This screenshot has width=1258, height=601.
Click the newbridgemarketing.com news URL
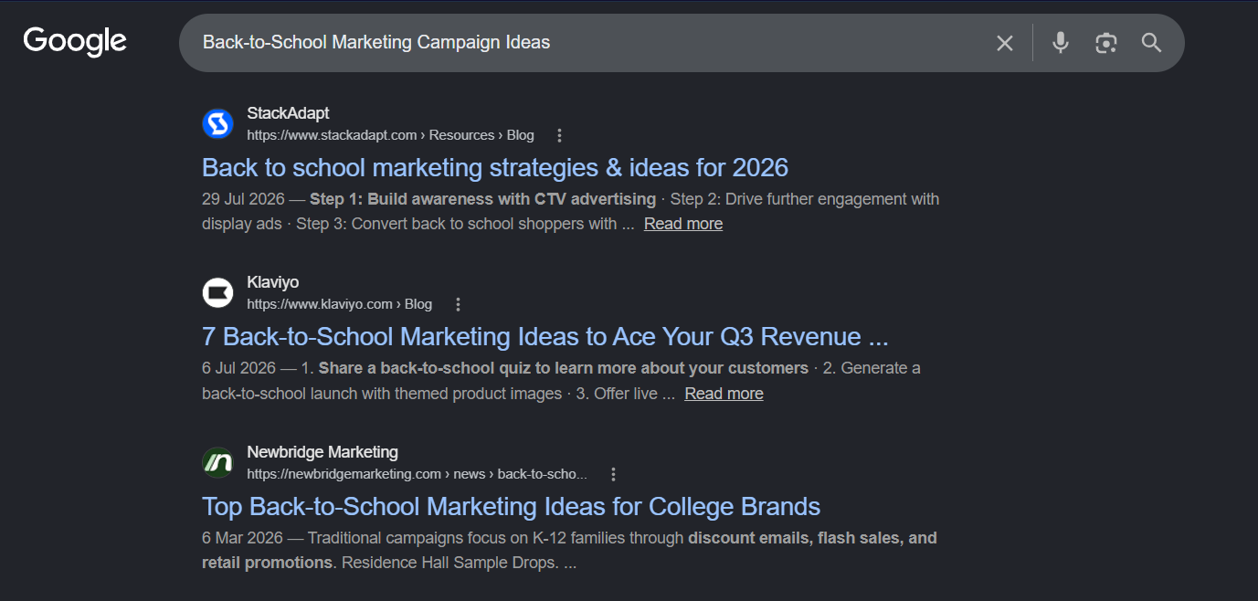point(417,474)
